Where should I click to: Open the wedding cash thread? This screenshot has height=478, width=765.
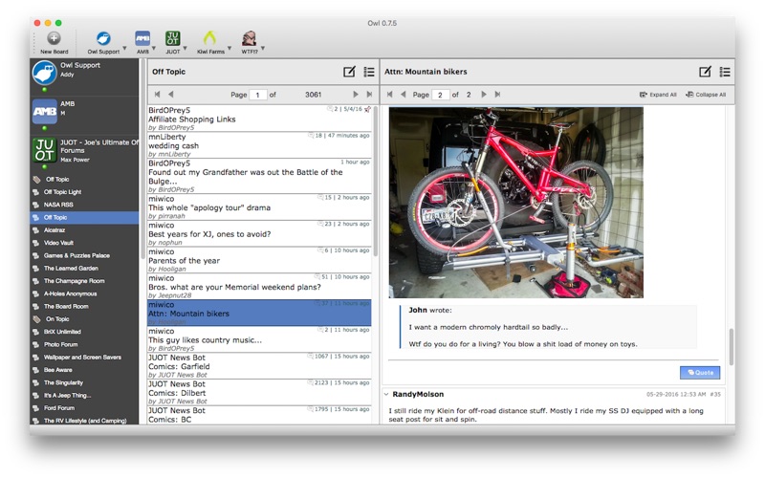pos(259,145)
